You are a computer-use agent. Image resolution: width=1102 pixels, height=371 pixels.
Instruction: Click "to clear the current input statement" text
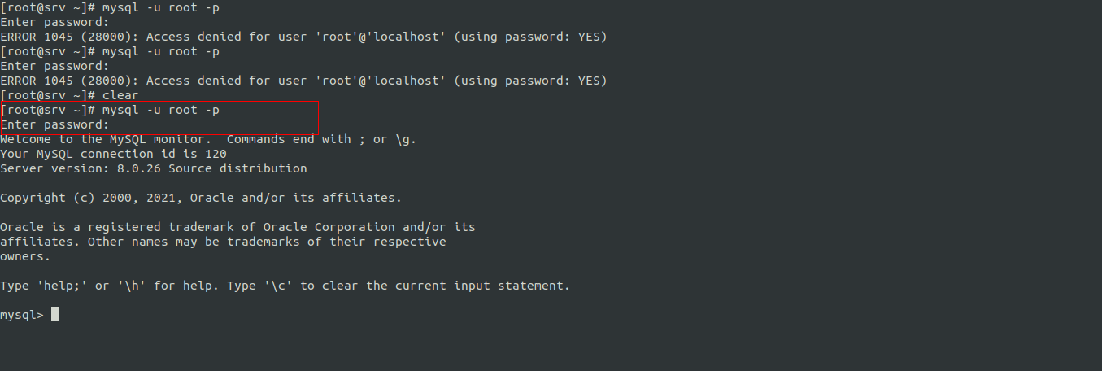click(x=435, y=286)
